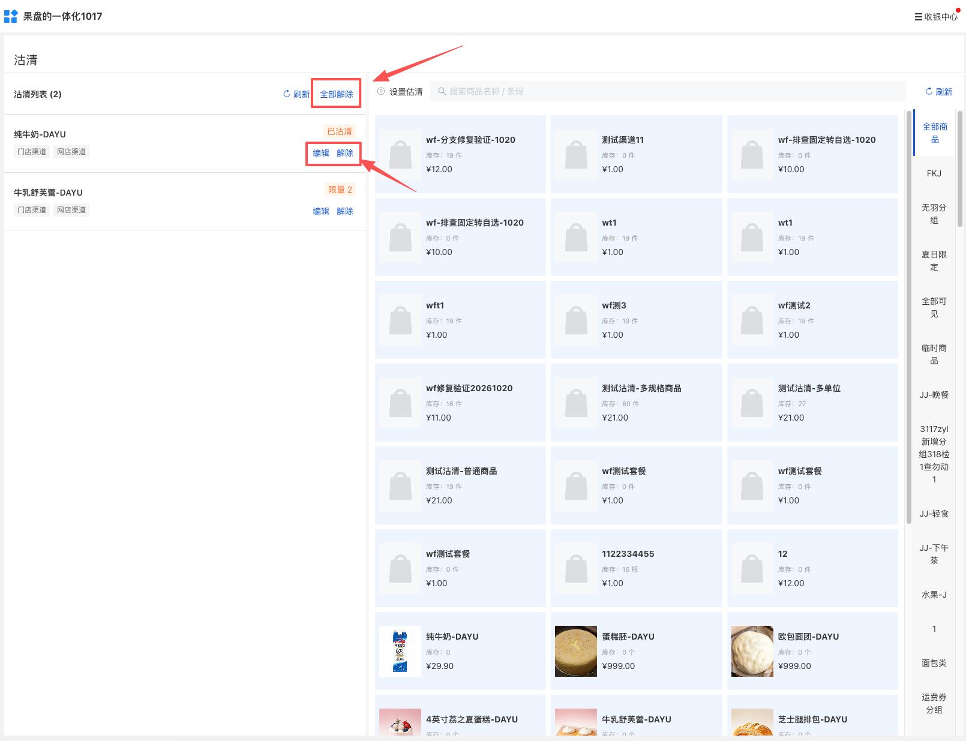The height and width of the screenshot is (741, 966).
Task: Click the 蛋糕胚-DAYU cake thumbnail
Action: [x=576, y=651]
